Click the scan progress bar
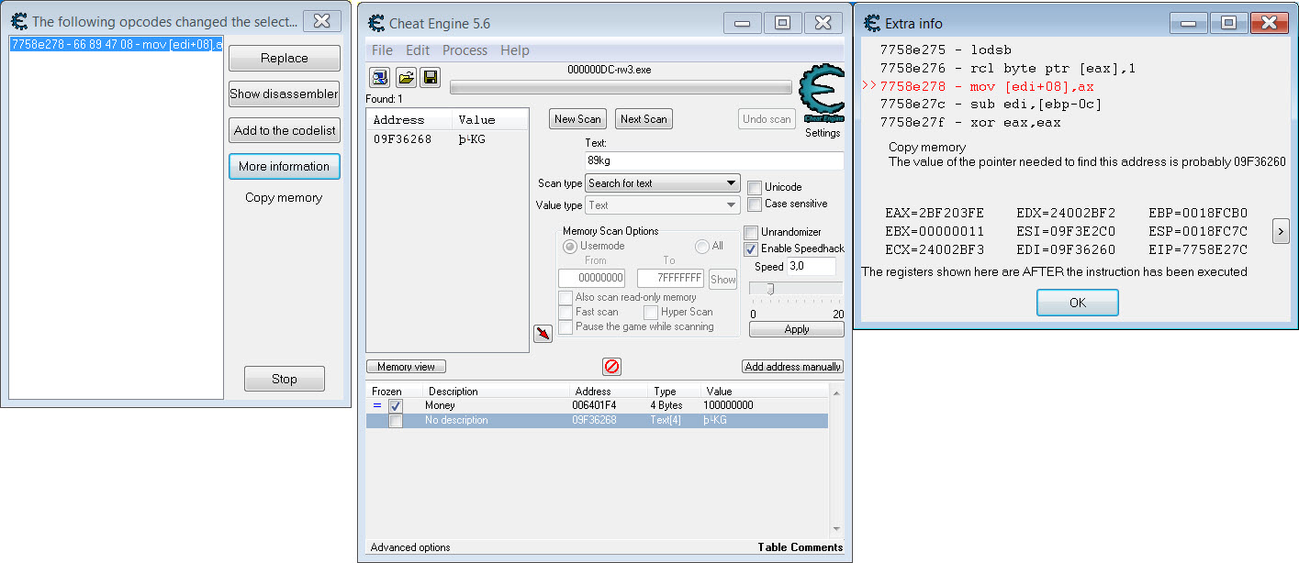This screenshot has width=1299, height=563. point(621,87)
